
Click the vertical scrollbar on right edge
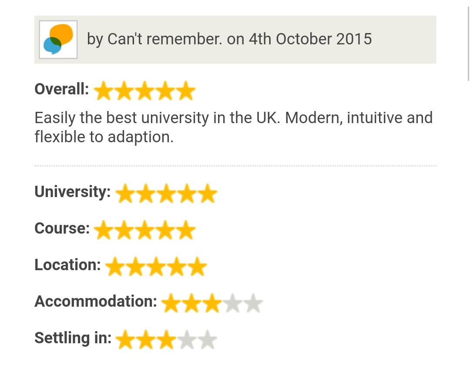[x=468, y=44]
